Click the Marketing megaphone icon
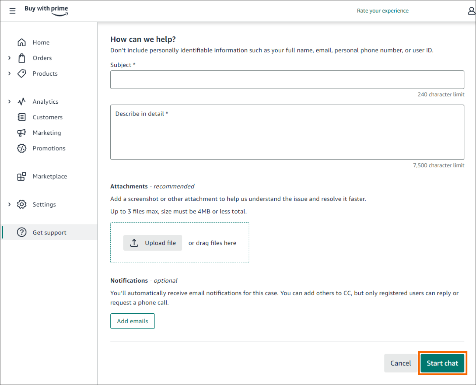 coord(21,132)
